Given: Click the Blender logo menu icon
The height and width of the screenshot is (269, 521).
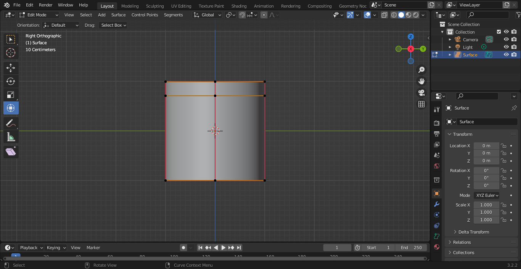Looking at the screenshot, I should click(x=6, y=5).
